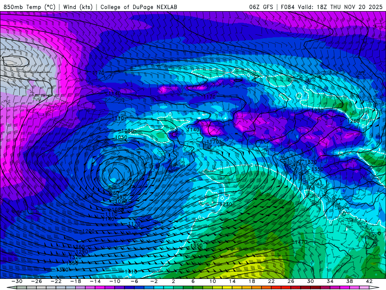
Task: Click the 1290 contour label
Action: point(82,251)
